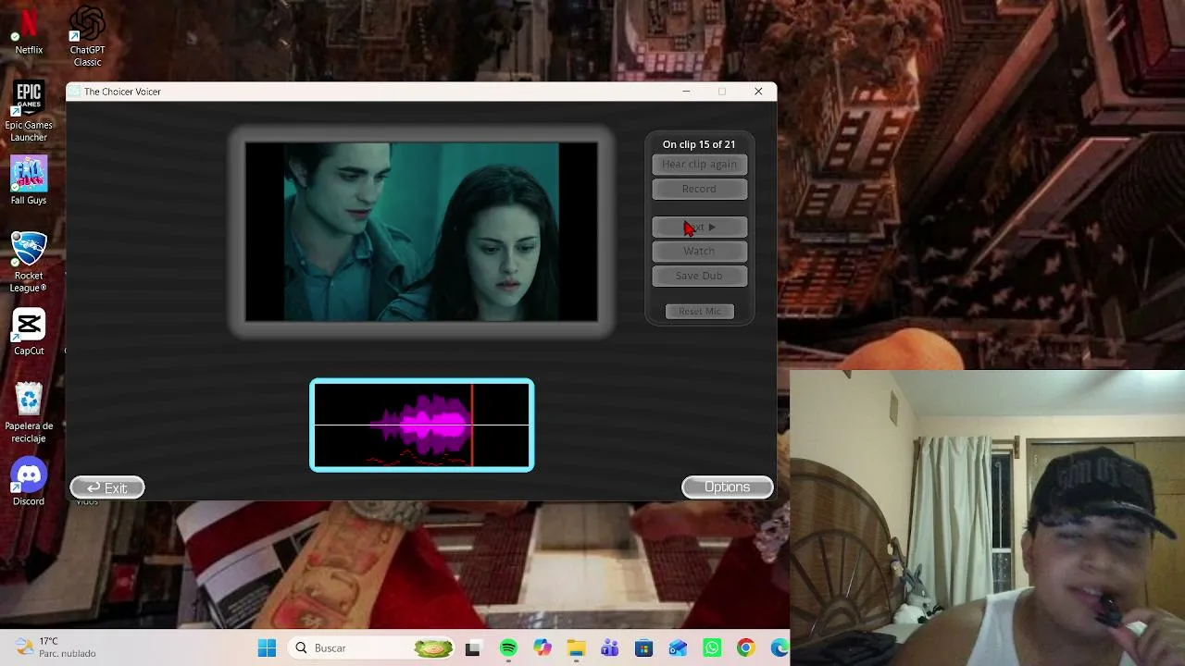Open Task View from the taskbar
The width and height of the screenshot is (1185, 666).
472,648
